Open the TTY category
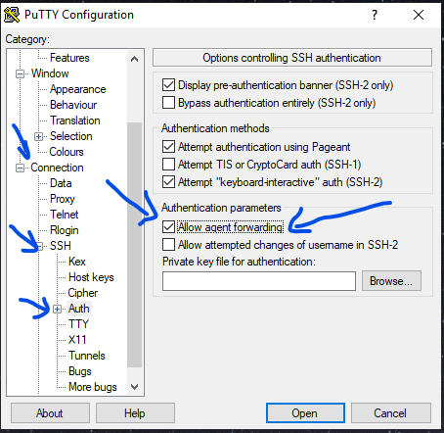The width and height of the screenshot is (444, 433). coord(78,324)
